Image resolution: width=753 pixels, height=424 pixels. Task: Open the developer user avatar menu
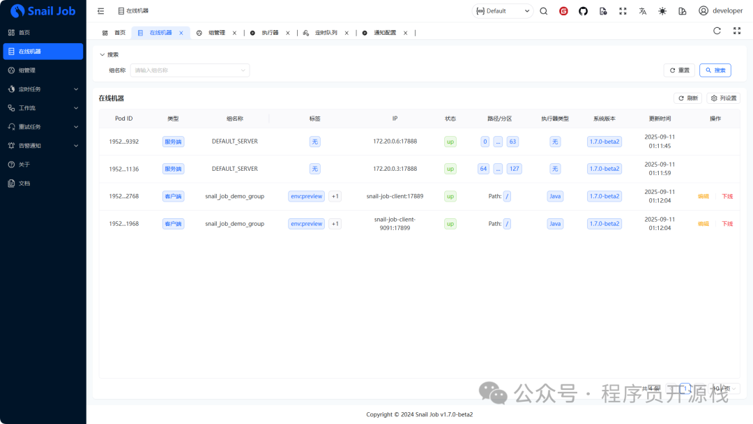pos(720,10)
